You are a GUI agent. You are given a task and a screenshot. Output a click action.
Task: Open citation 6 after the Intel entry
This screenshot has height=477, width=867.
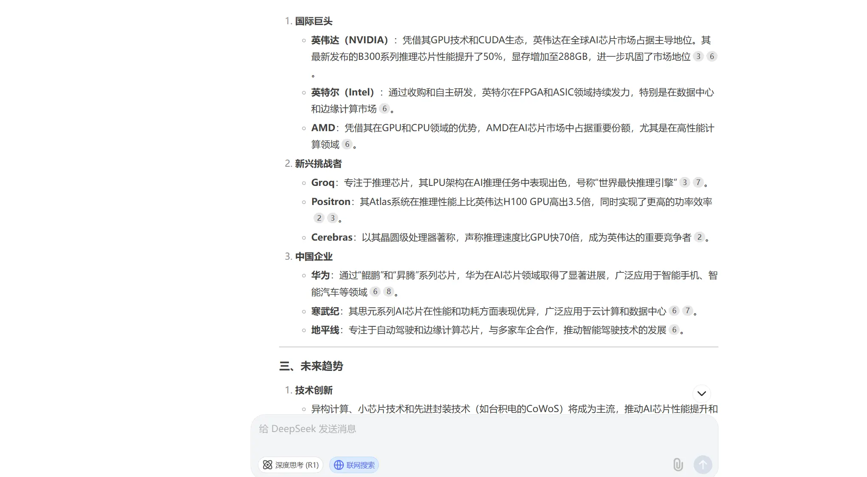coord(384,109)
